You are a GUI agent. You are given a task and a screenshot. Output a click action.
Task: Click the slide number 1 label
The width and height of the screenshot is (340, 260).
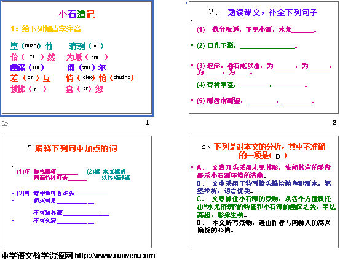tap(148, 123)
